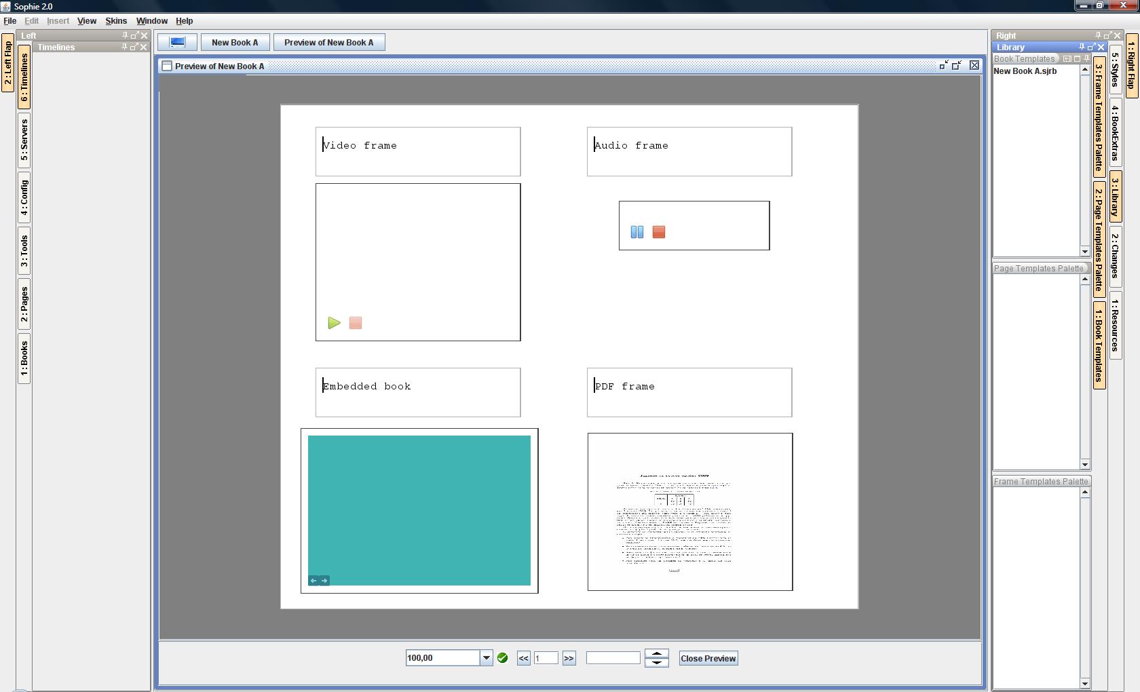Pin the Timelines panel
This screenshot has width=1140, height=692.
click(x=124, y=47)
